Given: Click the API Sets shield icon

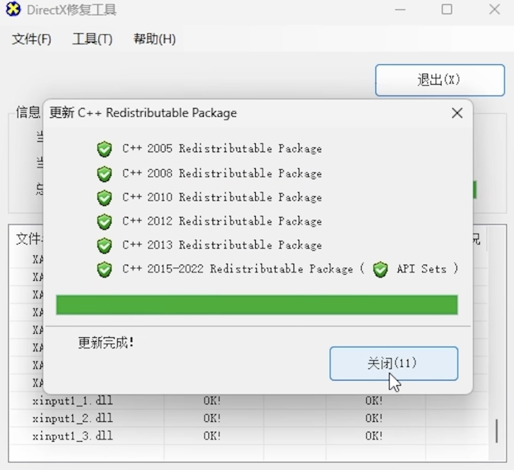Looking at the screenshot, I should 380,269.
